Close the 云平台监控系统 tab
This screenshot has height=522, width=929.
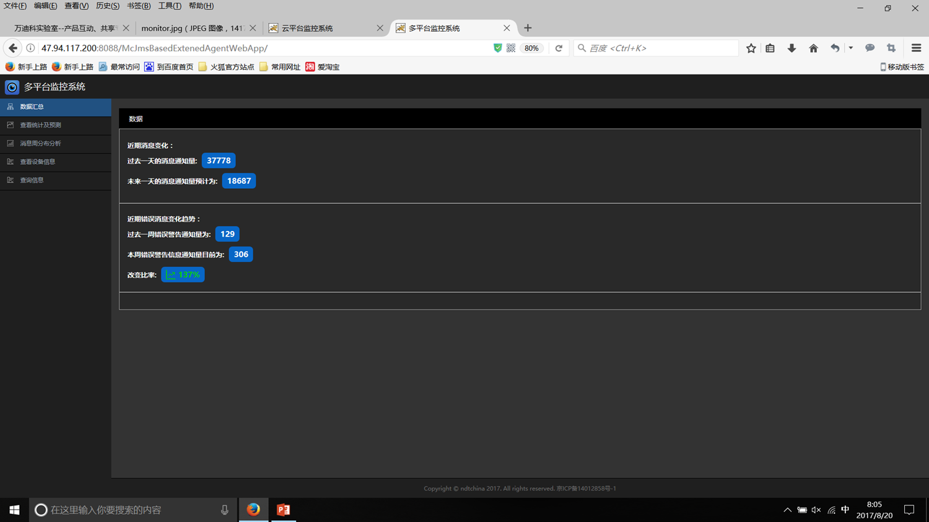(380, 28)
